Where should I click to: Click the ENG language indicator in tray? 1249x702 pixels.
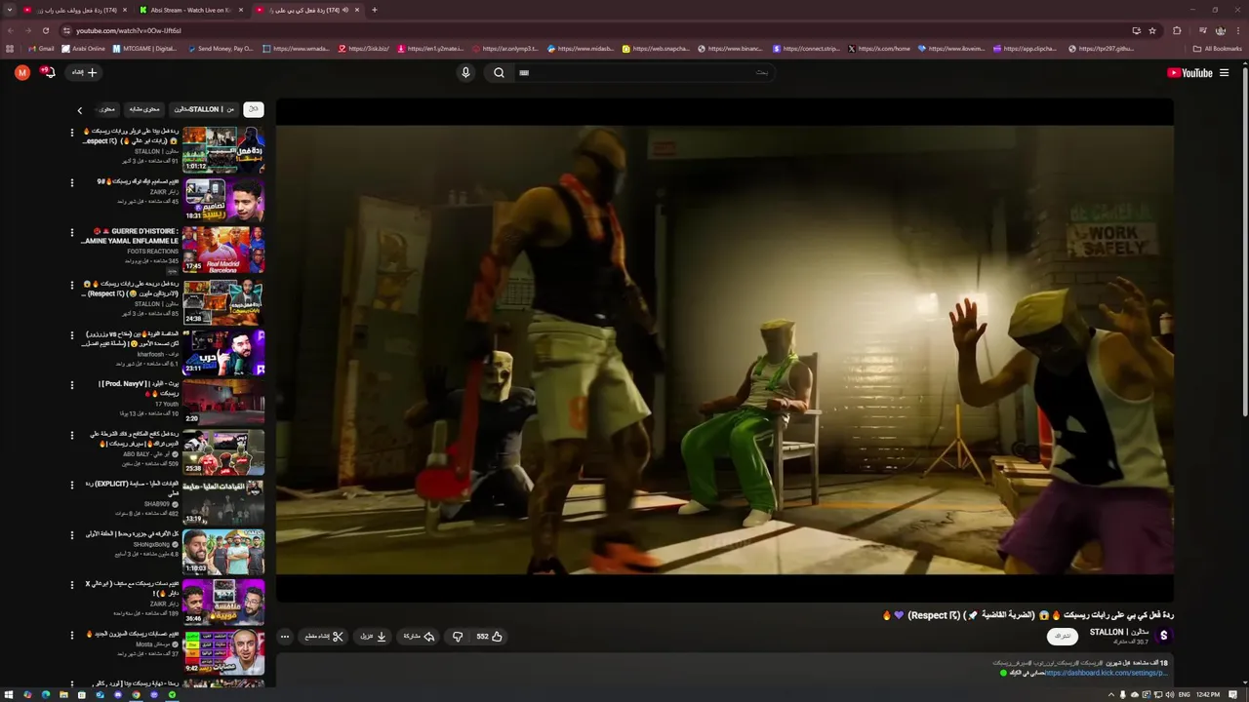(x=1185, y=694)
